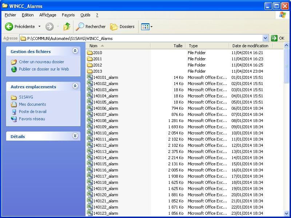The image size is (291, 218).
Task: Click the vertical scrollbar down arrow
Action: [286, 213]
